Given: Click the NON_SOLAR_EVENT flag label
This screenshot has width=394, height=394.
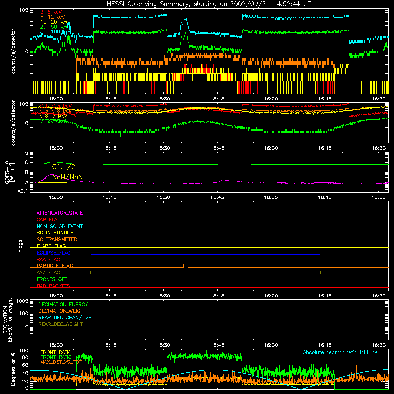Looking at the screenshot, I should point(60,226).
